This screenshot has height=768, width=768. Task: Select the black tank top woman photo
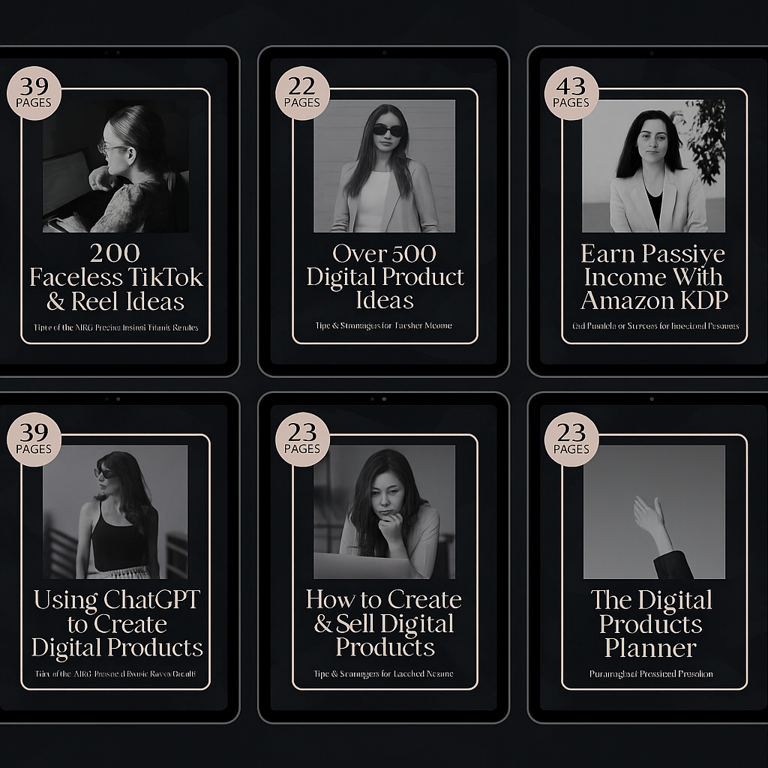[115, 511]
